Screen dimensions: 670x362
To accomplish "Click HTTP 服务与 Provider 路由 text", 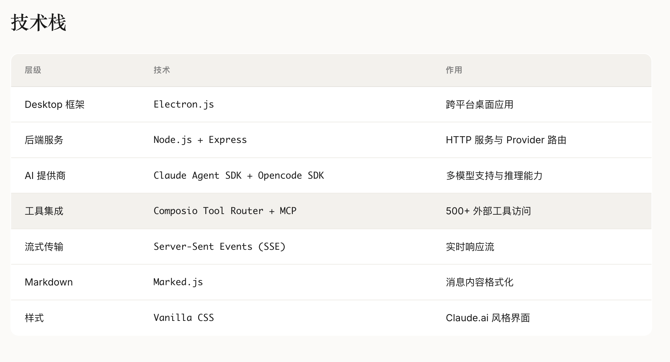I will (x=506, y=140).
